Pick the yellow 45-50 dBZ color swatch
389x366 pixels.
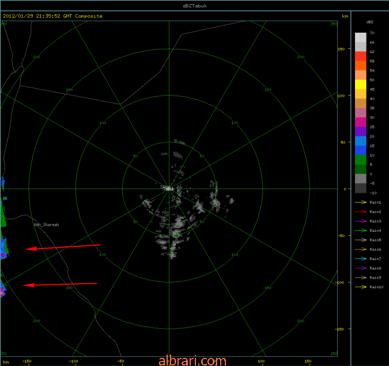click(x=360, y=85)
